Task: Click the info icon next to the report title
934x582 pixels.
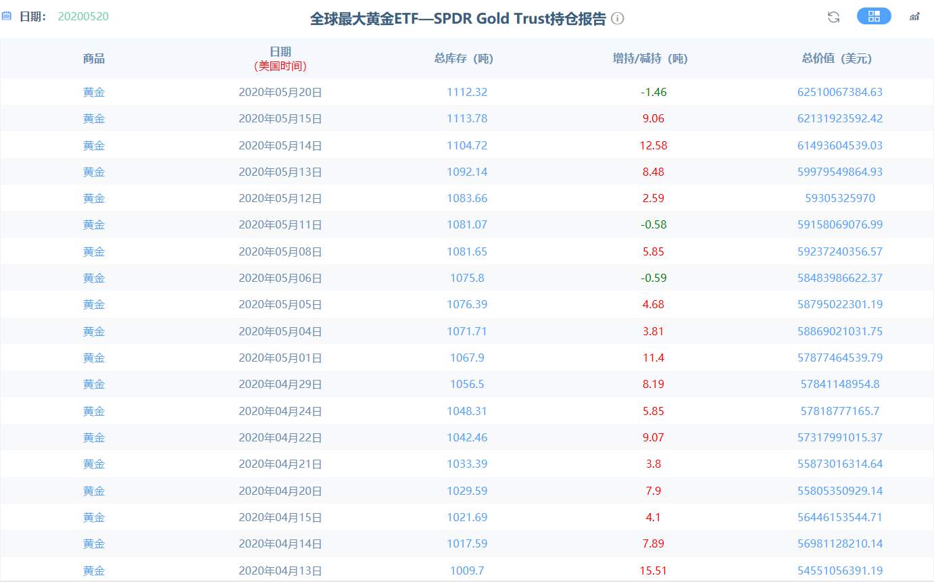Action: click(617, 18)
